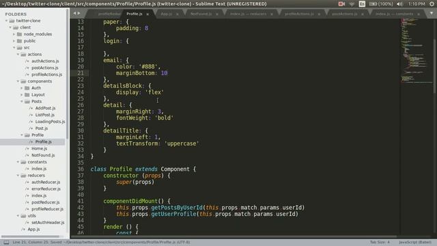Screen dimensions: 437x246
Task: Click the screen recording icon in system tray
Action: tap(341, 4)
